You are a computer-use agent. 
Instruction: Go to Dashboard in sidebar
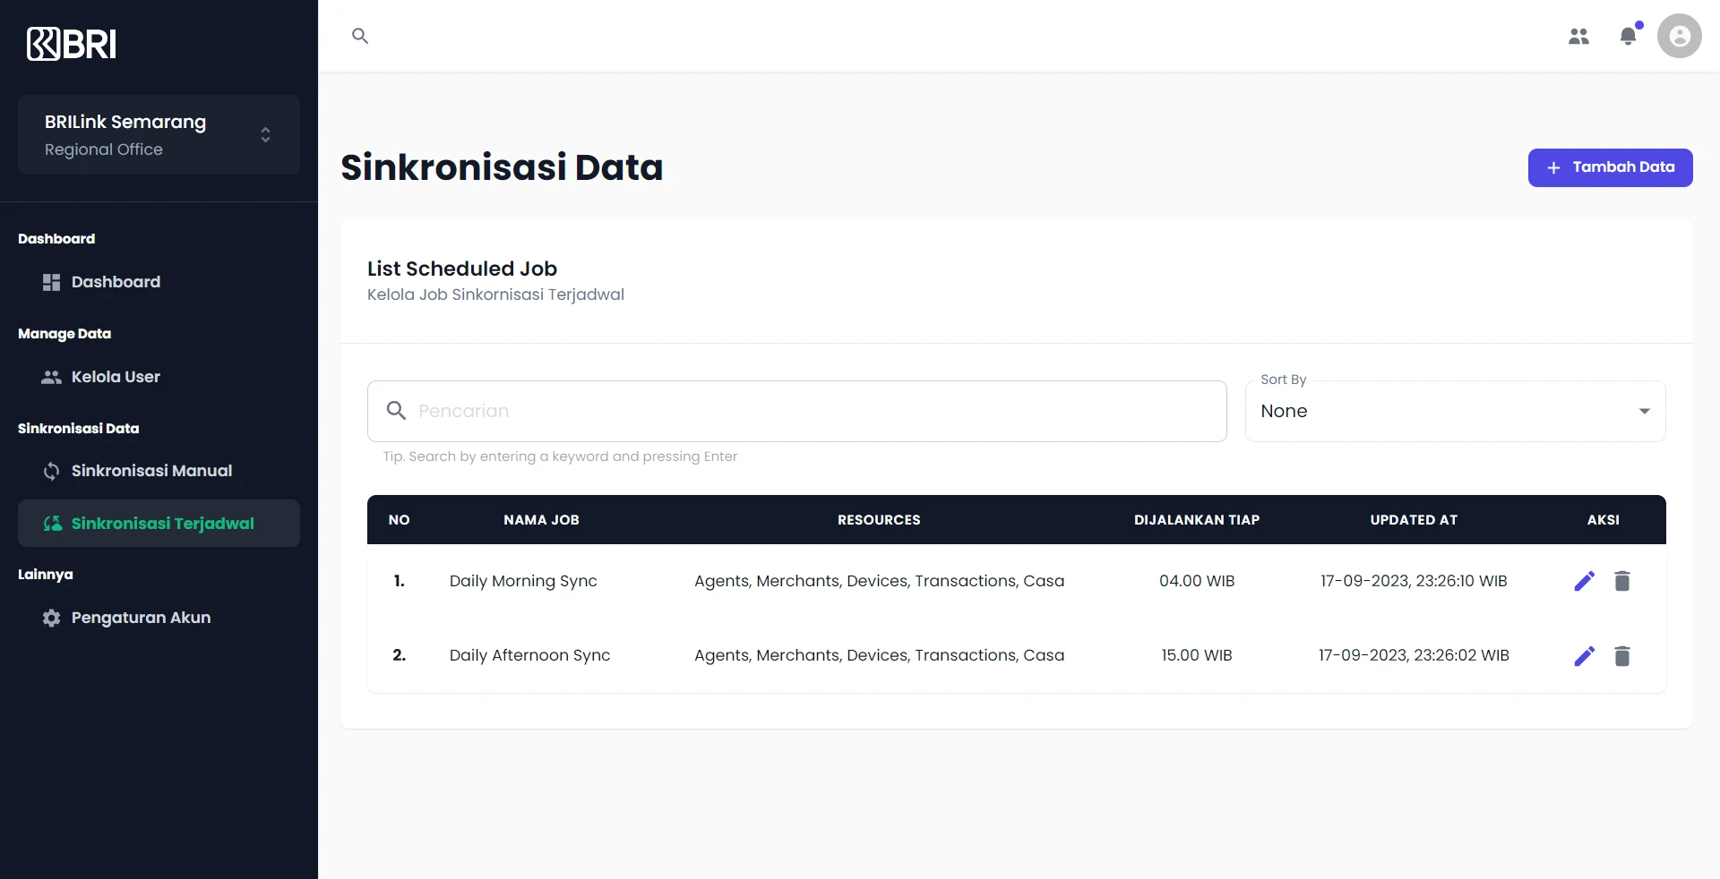116,282
